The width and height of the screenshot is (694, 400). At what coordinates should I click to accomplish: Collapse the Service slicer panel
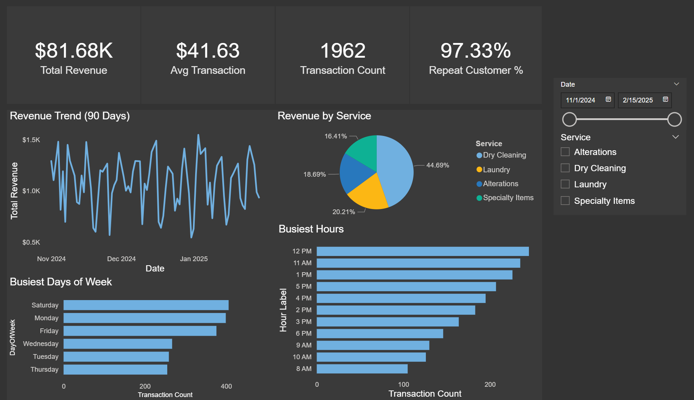tap(676, 137)
